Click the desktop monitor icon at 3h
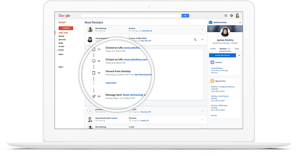This screenshot has width=296, height=156. [94, 61]
